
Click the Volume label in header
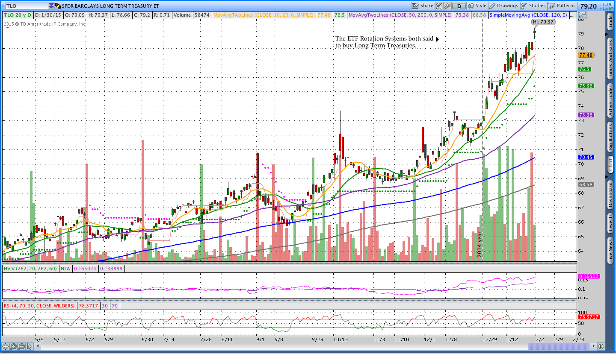(182, 15)
